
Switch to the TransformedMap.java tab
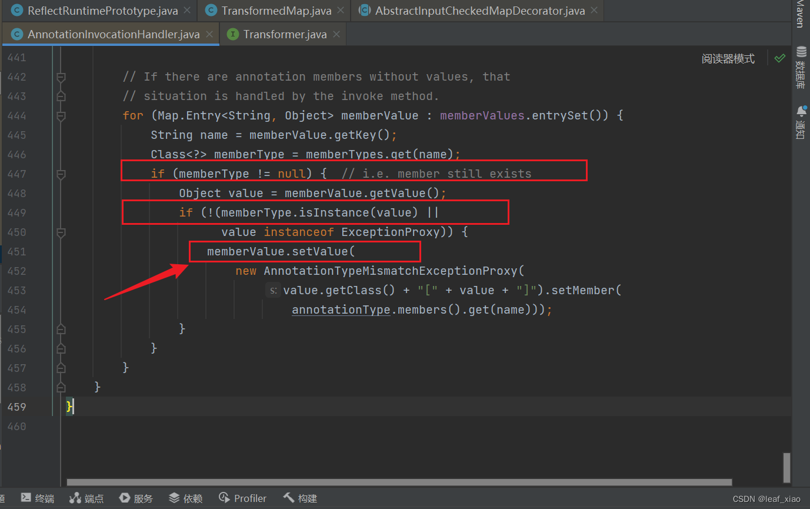click(x=276, y=11)
